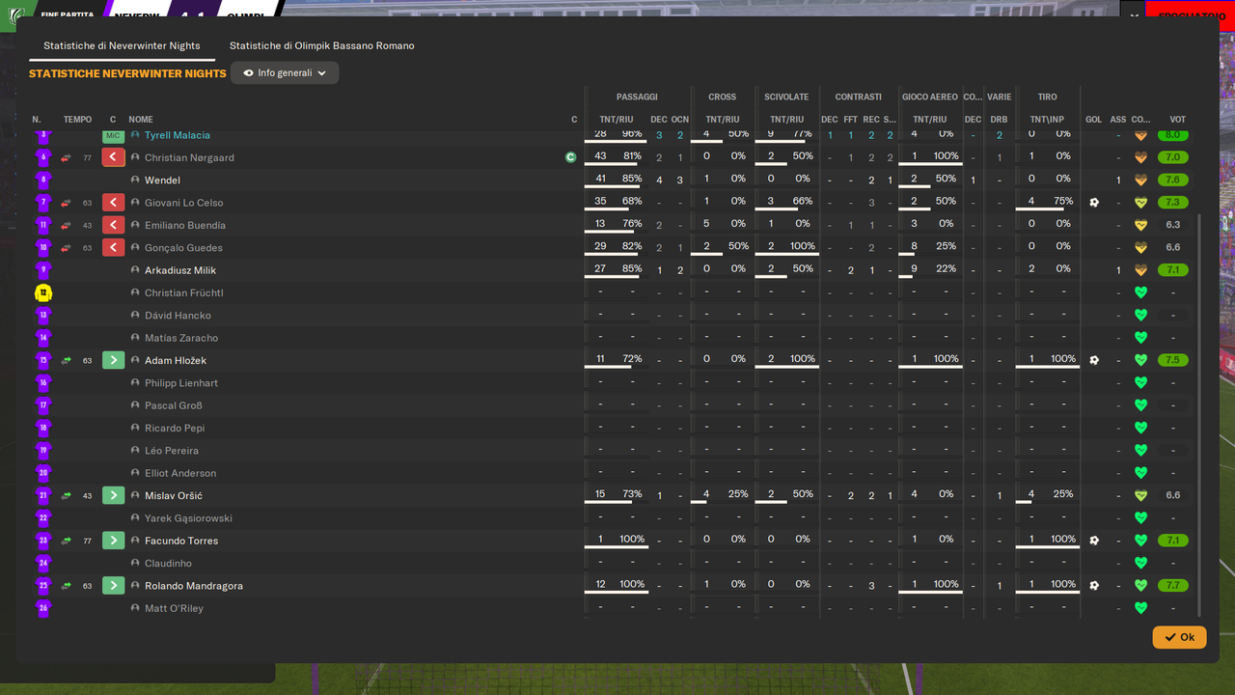Click the goal ball icon in Adam Hložek's row
Screen dimensions: 1235x695
[x=1094, y=360]
